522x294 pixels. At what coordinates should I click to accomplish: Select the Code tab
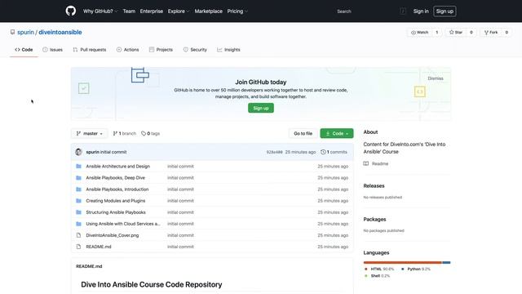[x=24, y=50]
